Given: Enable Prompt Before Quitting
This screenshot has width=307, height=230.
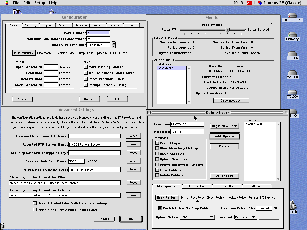Looking at the screenshot, I should [x=86, y=85].
